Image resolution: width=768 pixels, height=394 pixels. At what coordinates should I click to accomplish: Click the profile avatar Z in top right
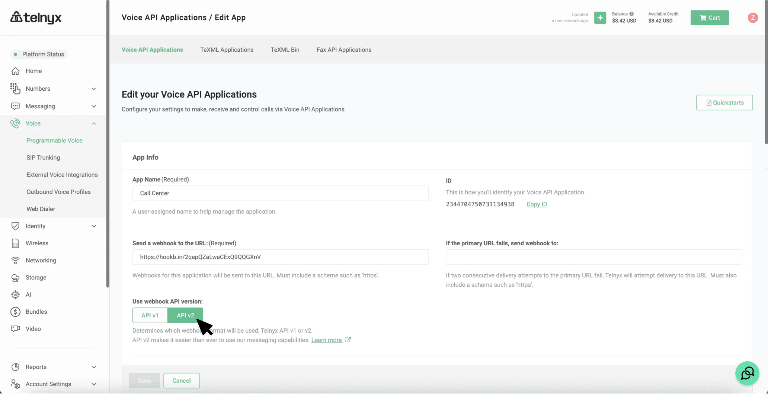pos(753,17)
